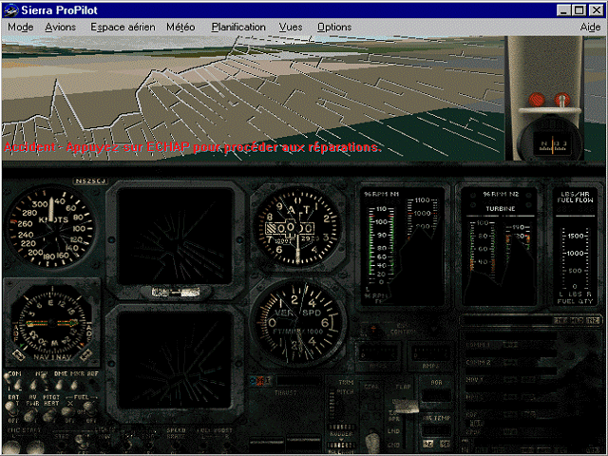Screen dimensions: 608x456
Task: Click the % RPM N2 TURBINE gauge
Action: (x=501, y=247)
